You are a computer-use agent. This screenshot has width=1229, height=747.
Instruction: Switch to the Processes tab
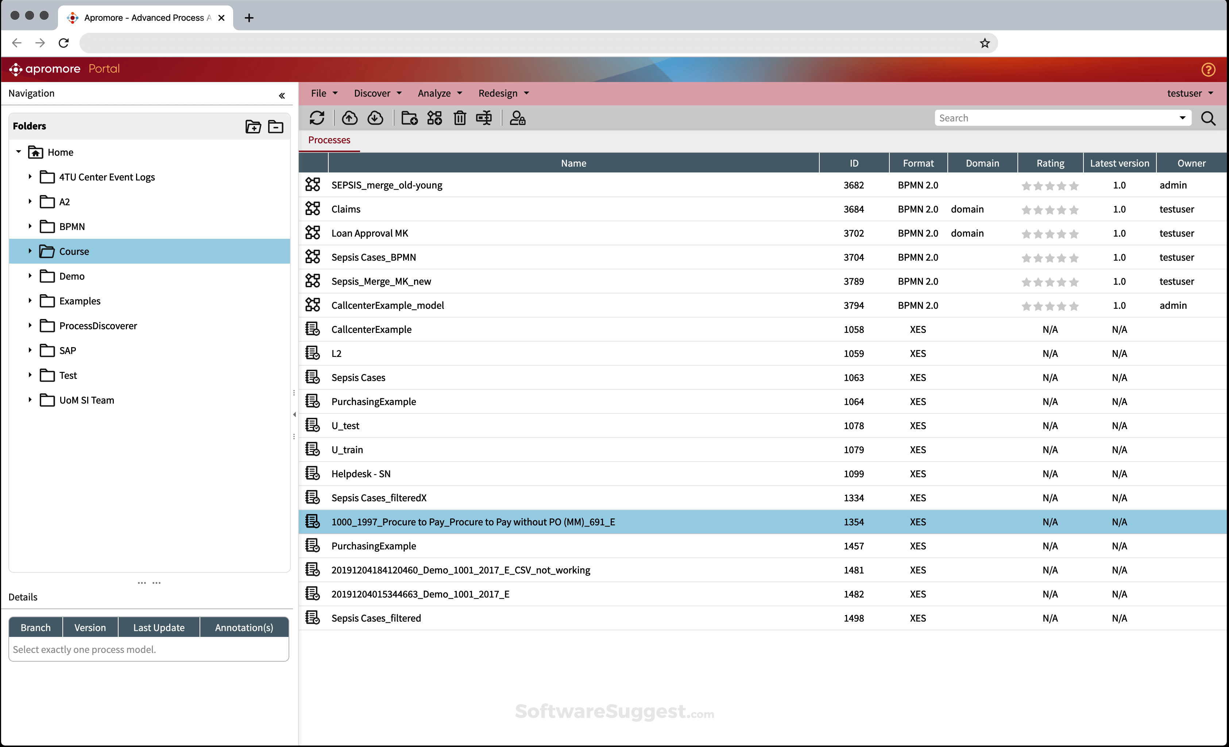click(329, 140)
